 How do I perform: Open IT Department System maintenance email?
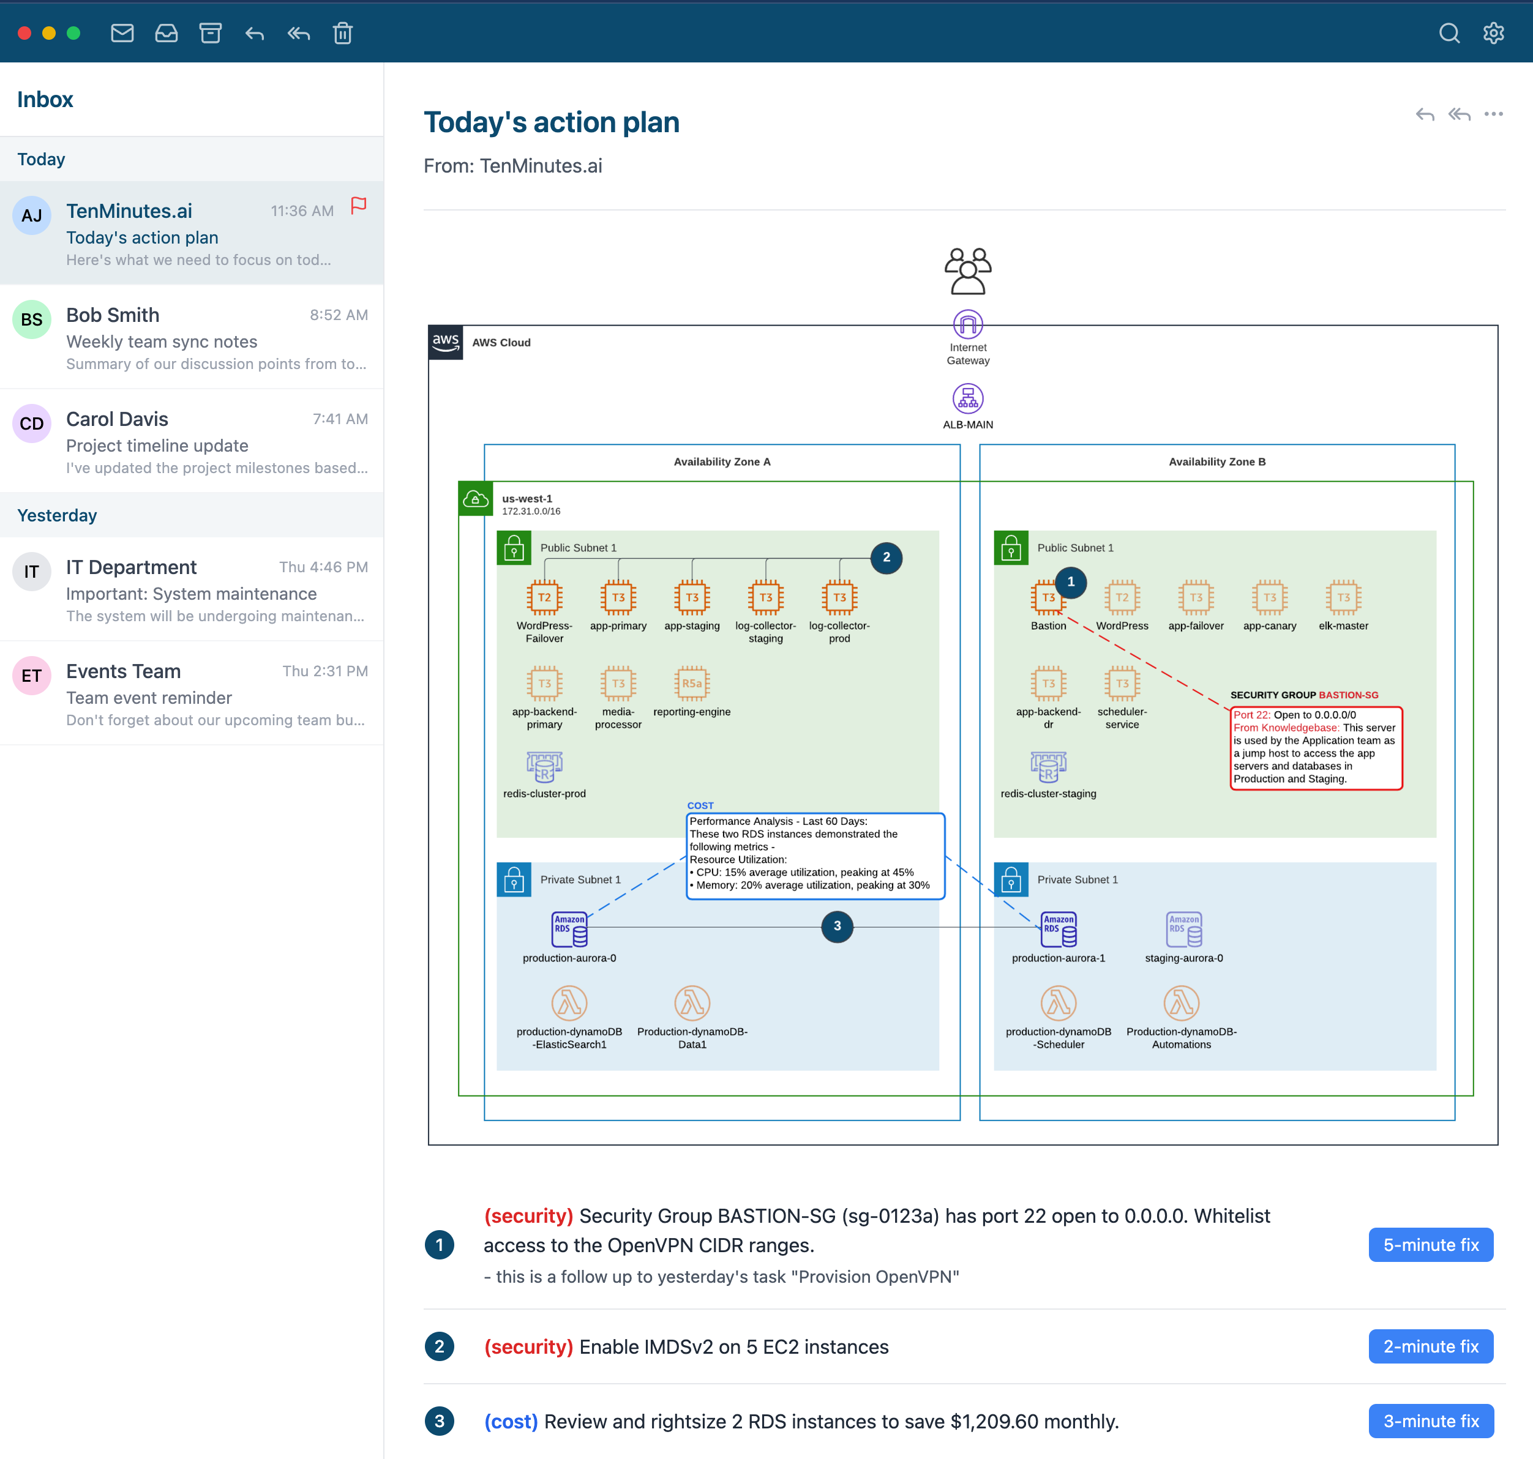point(192,589)
